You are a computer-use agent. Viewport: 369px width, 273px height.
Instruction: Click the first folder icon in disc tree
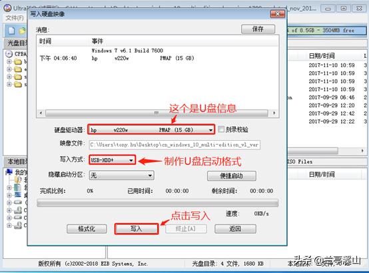[18, 62]
